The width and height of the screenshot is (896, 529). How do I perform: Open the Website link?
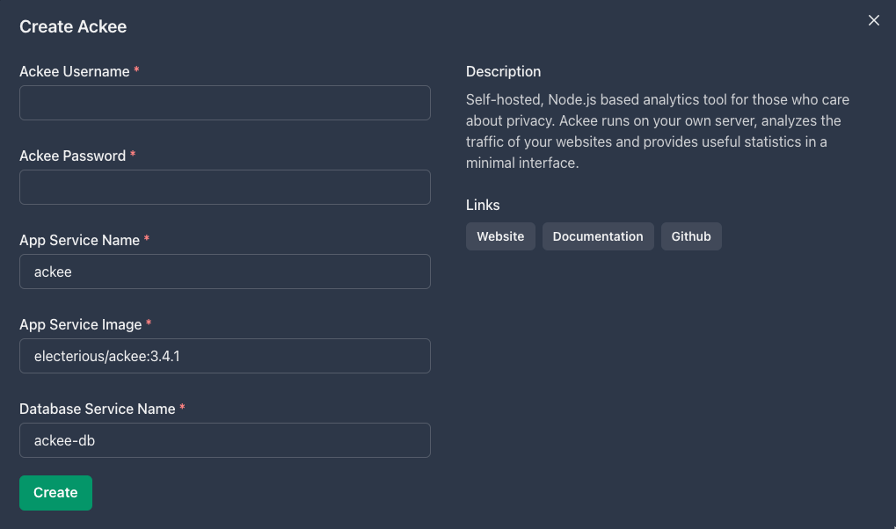pyautogui.click(x=500, y=236)
